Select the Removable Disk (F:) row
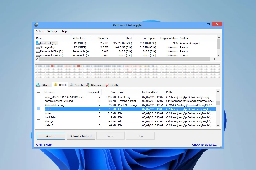 [x=126, y=51]
